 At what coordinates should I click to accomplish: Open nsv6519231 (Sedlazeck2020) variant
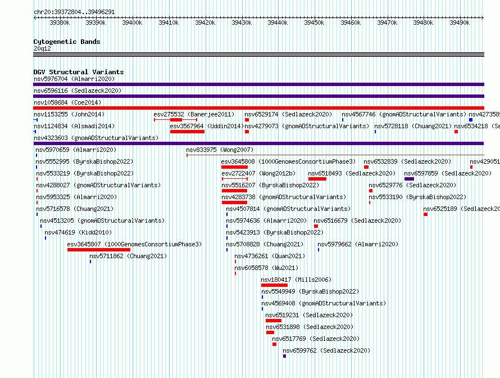(309, 315)
